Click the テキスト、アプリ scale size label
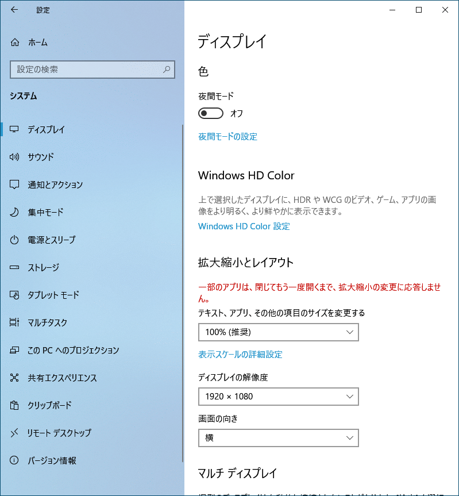Image resolution: width=459 pixels, height=496 pixels. (281, 313)
